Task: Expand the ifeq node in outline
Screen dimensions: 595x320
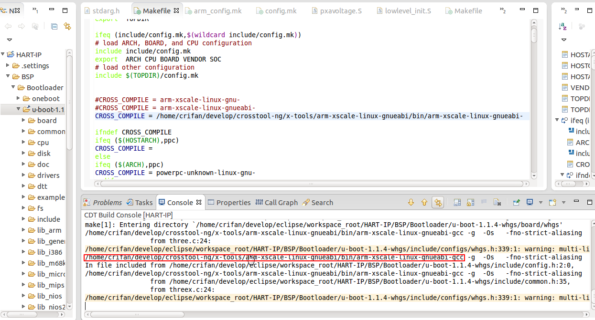Action: (557, 121)
